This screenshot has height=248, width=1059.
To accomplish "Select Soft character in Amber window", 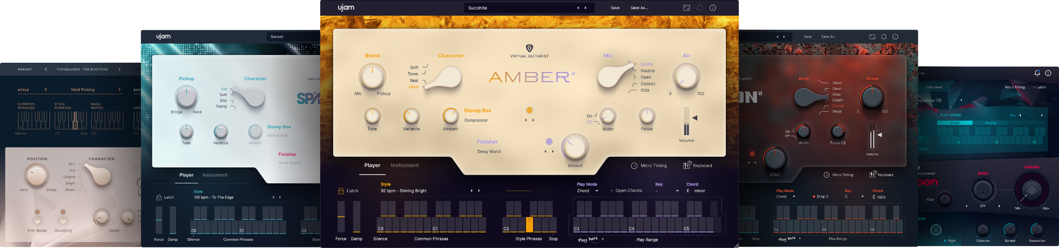I will coord(414,68).
